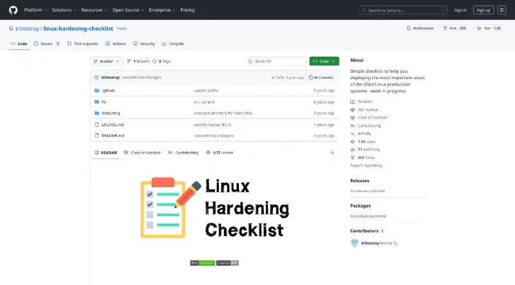Go to the Pricing page
Screen dimensions: 515x285
[187, 10]
